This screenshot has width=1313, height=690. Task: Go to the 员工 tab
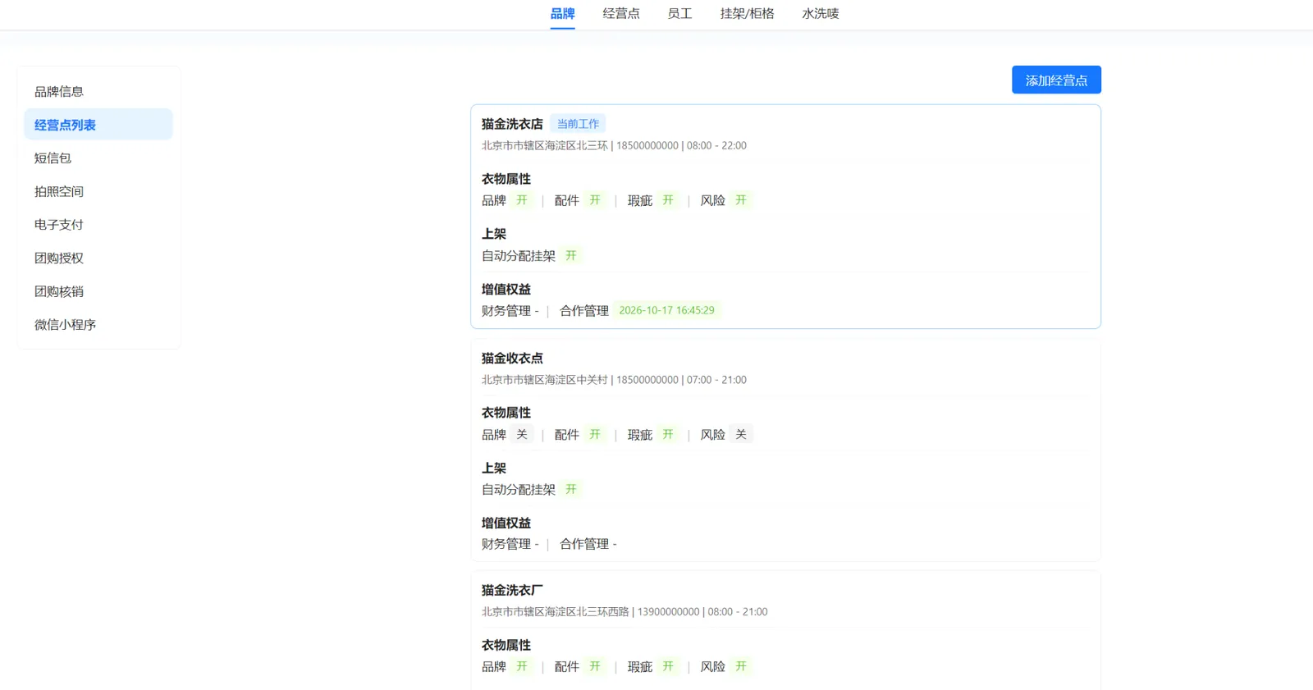point(679,14)
